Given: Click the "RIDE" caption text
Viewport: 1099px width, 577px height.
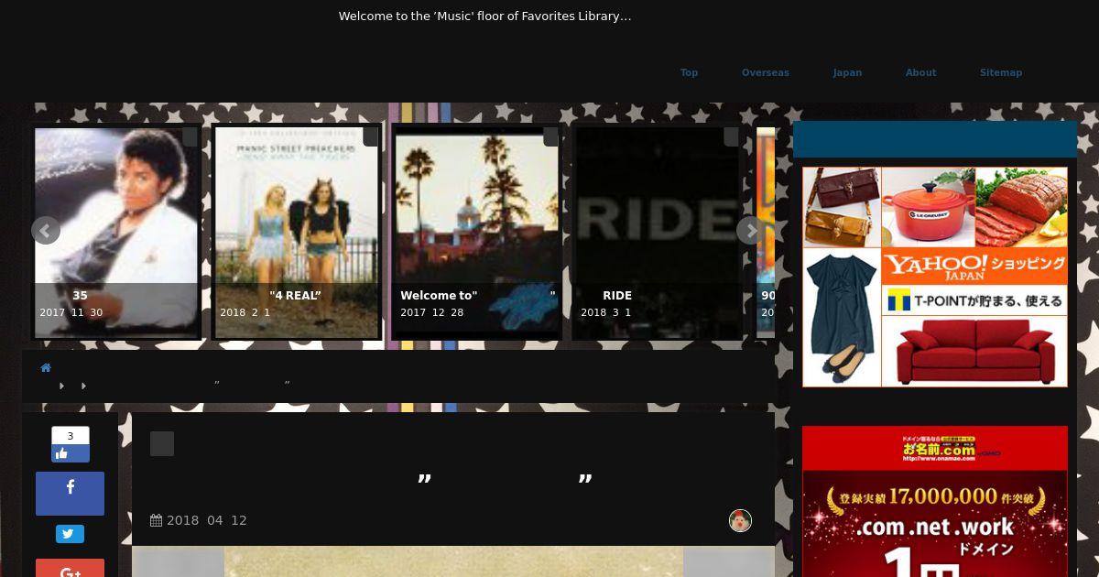Looking at the screenshot, I should [x=617, y=295].
